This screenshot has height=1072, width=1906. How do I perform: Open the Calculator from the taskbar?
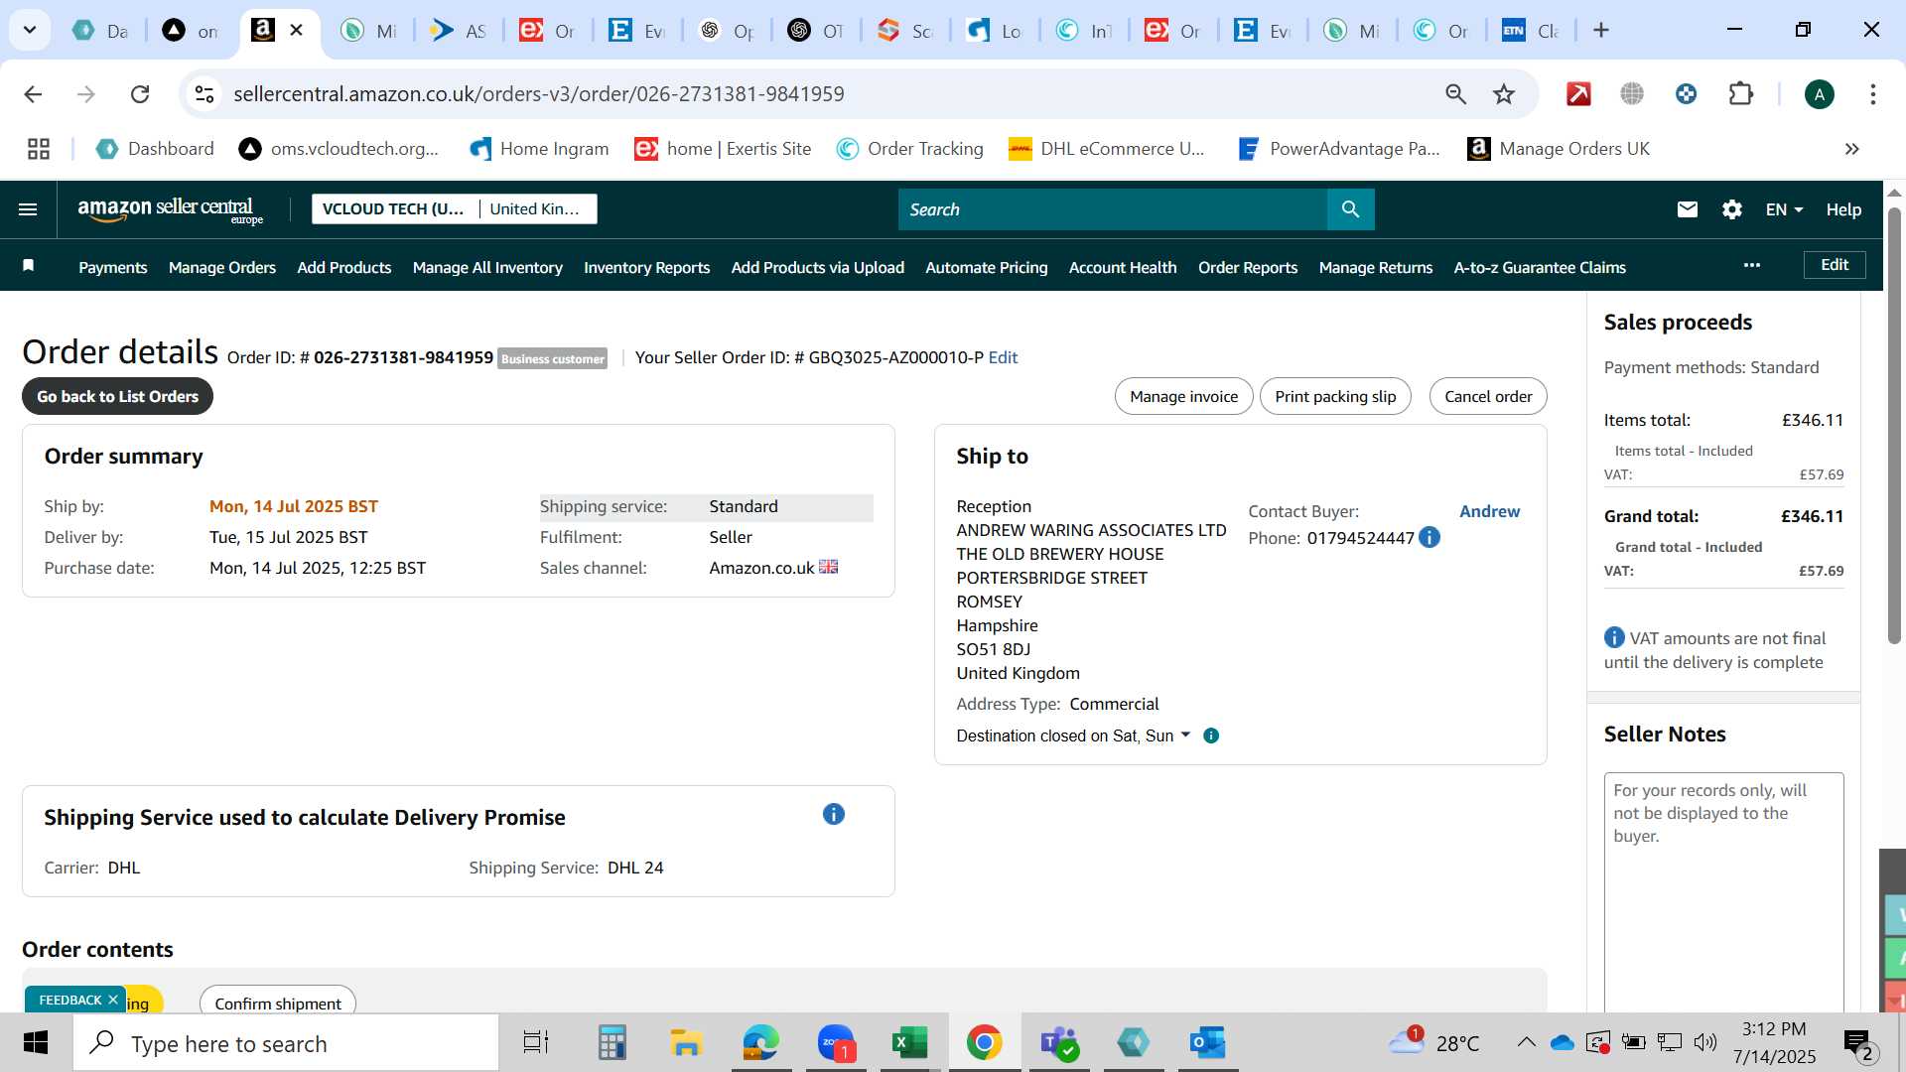612,1043
